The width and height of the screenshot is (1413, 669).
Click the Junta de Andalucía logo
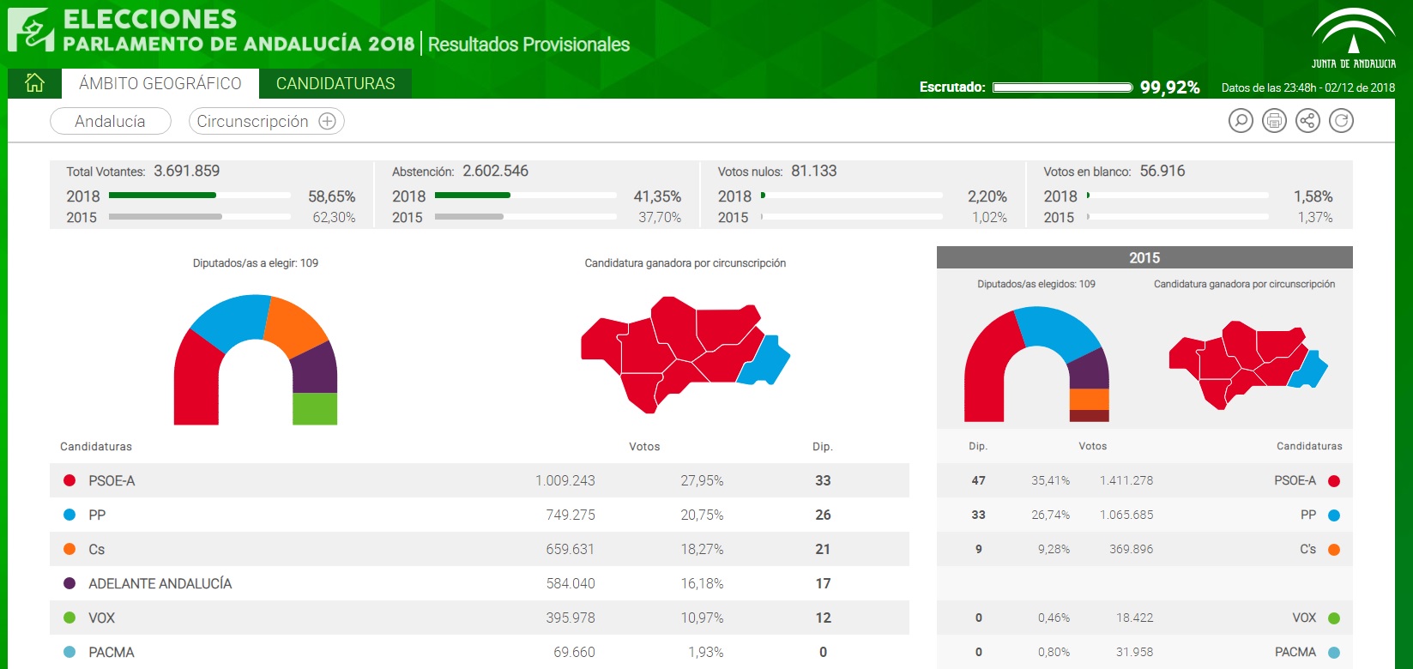(1353, 39)
